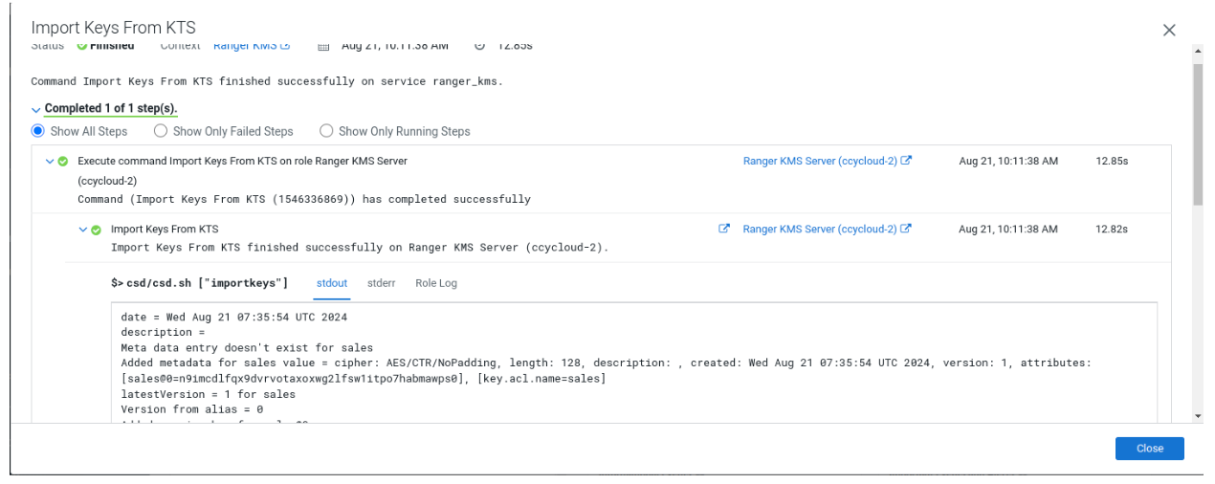Screen dimensions: 1215x484
Task: Click external-link icon left of second Ranger KMS Server
Action: pyautogui.click(x=724, y=229)
